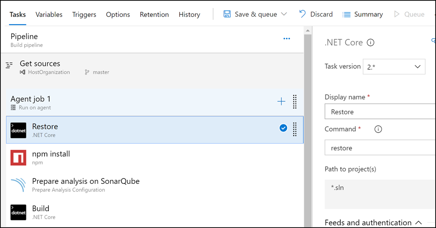Viewport: 436px width, 228px height.
Task: Click the .NET Core info icon
Action: 370,42
